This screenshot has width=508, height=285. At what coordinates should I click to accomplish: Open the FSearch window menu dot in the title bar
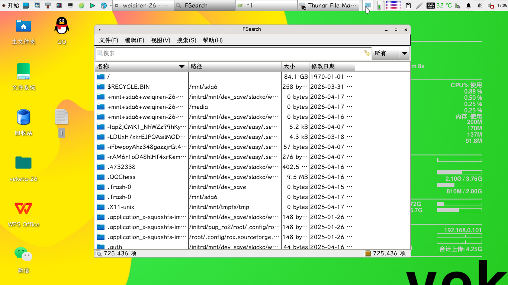coord(100,29)
